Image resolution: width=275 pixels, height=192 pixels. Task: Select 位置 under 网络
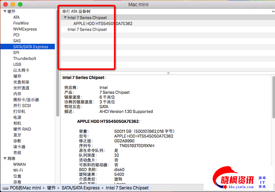click(17, 176)
